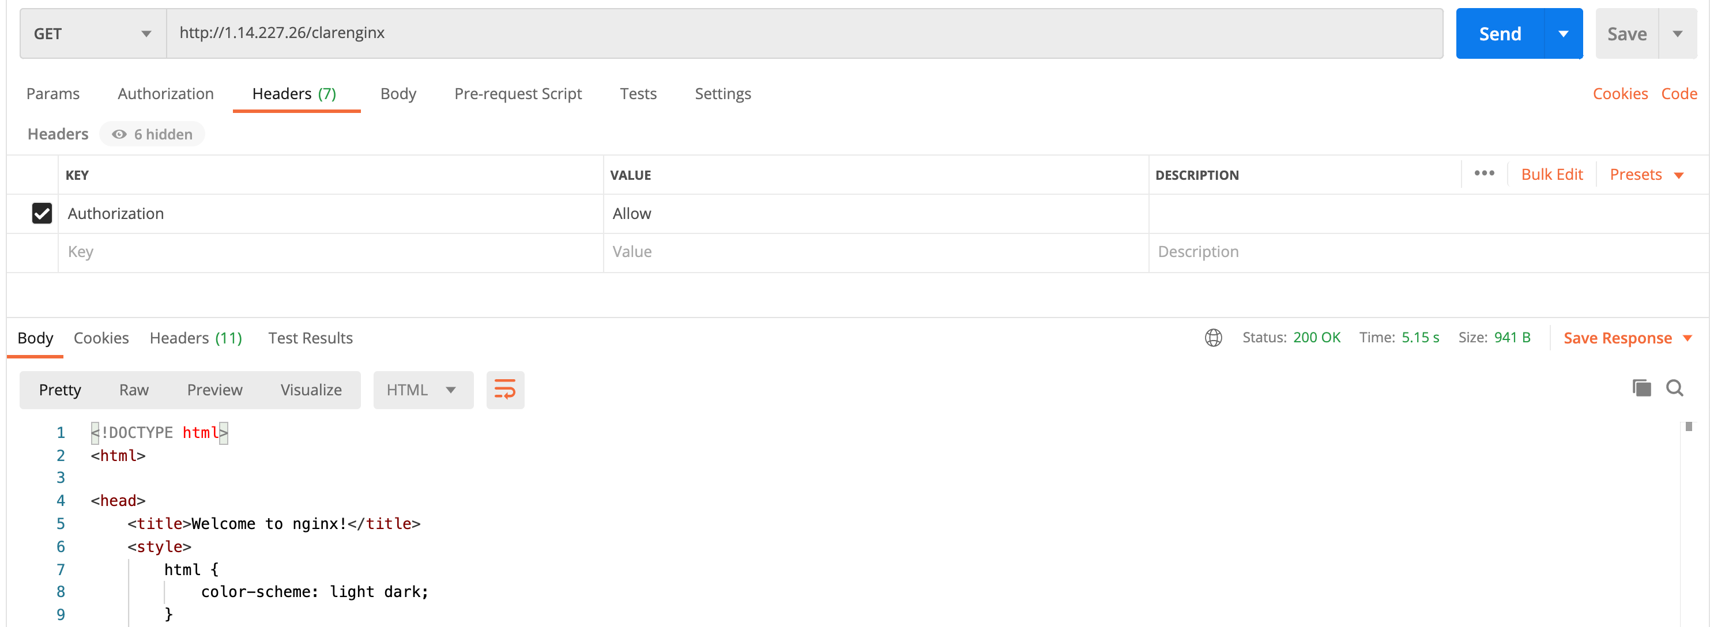Viewport: 1710px width, 627px height.
Task: Click the empty Key input field
Action: click(x=330, y=252)
